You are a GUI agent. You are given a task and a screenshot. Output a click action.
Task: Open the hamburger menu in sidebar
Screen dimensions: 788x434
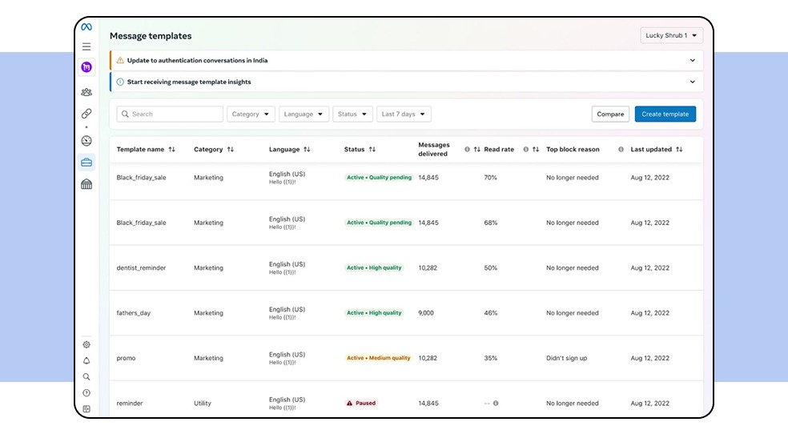(x=86, y=46)
